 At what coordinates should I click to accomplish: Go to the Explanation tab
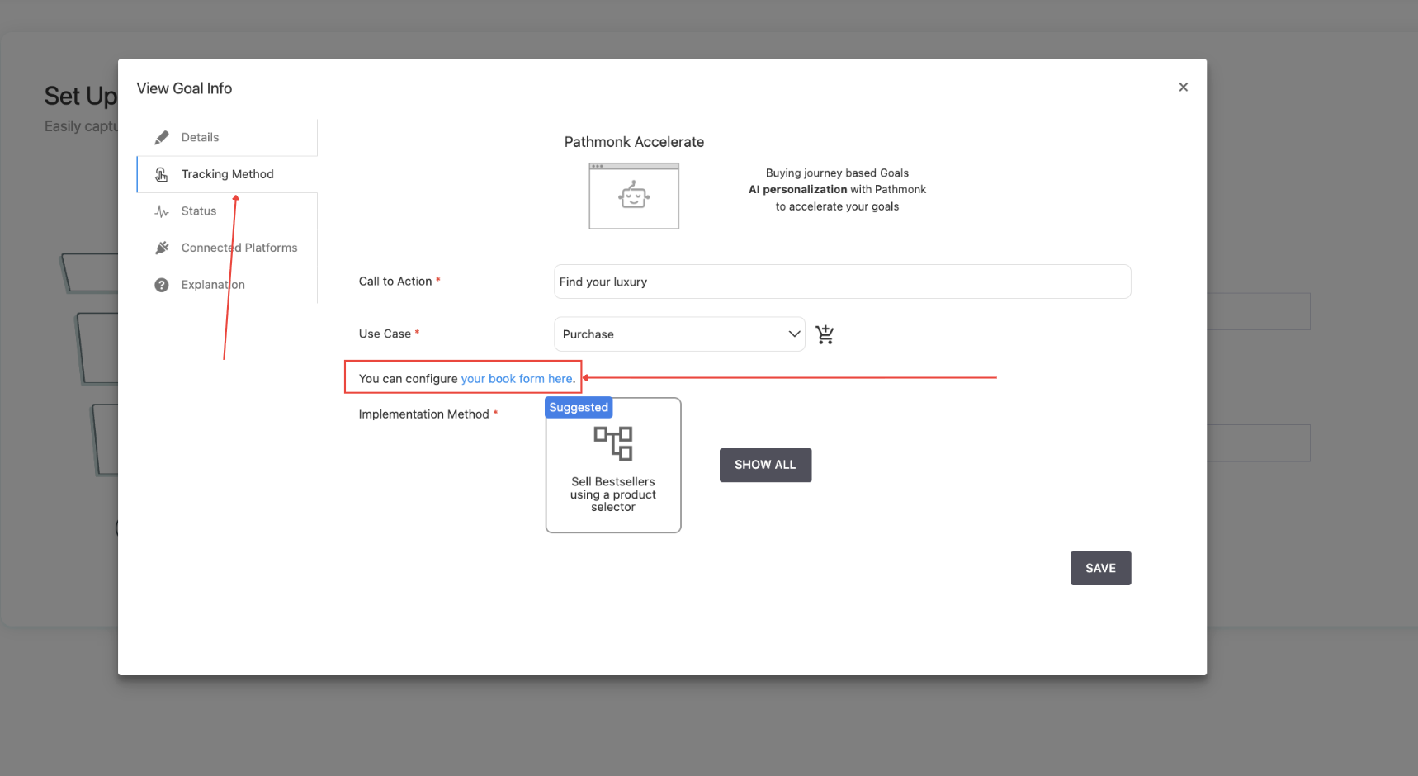click(227, 285)
